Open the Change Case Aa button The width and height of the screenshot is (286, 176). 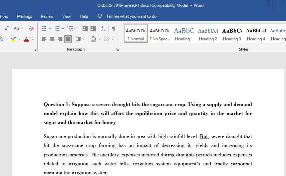[16, 29]
